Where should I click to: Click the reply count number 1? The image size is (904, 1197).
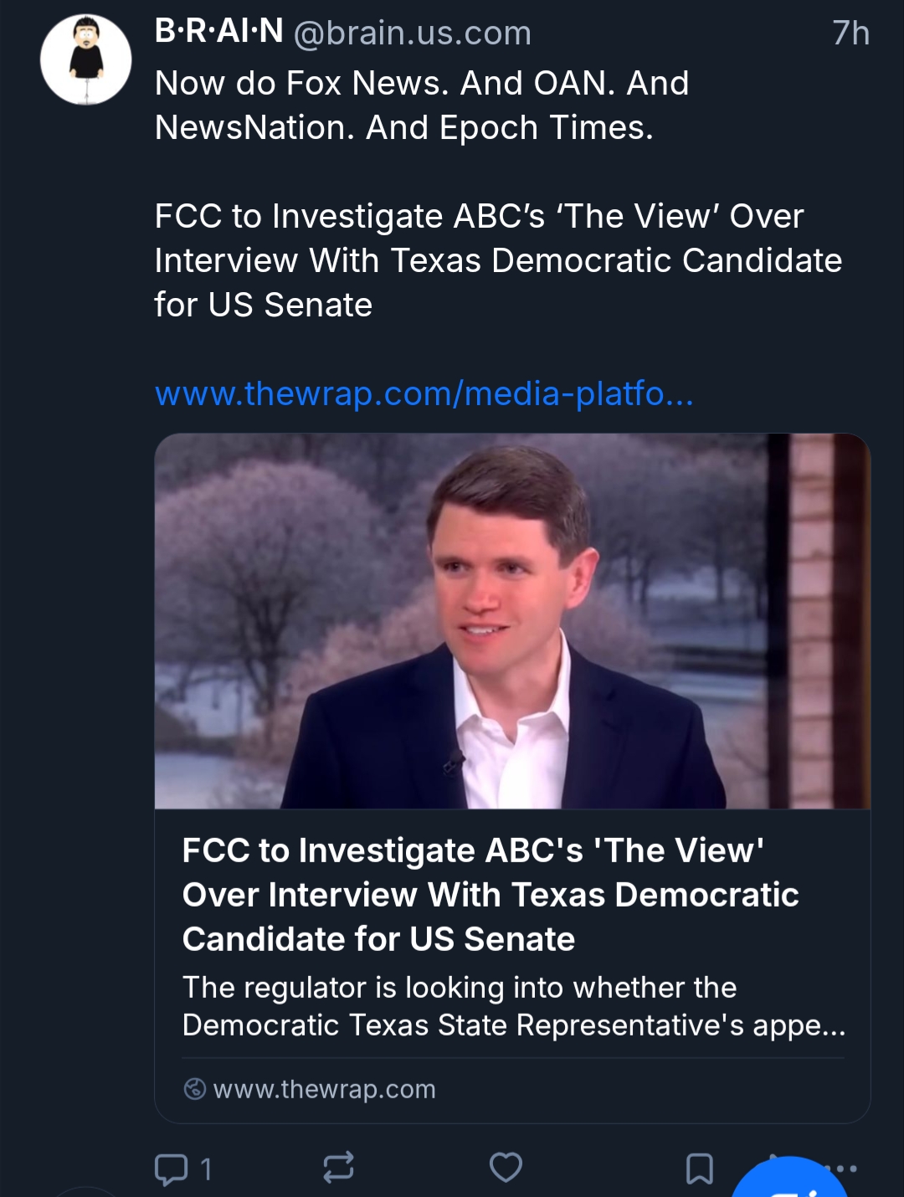pyautogui.click(x=206, y=1169)
